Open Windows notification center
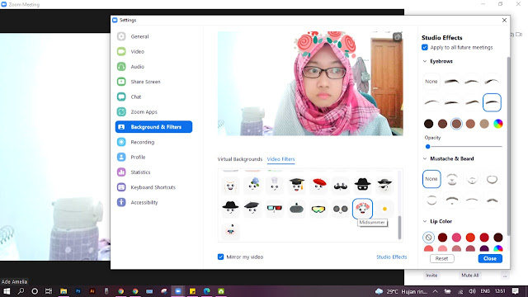This screenshot has height=297, width=528. click(x=515, y=291)
